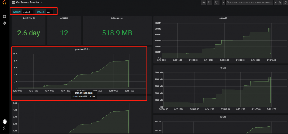Open the Help question mark icon
Screen dimensions: 288x134
pos(5,128)
